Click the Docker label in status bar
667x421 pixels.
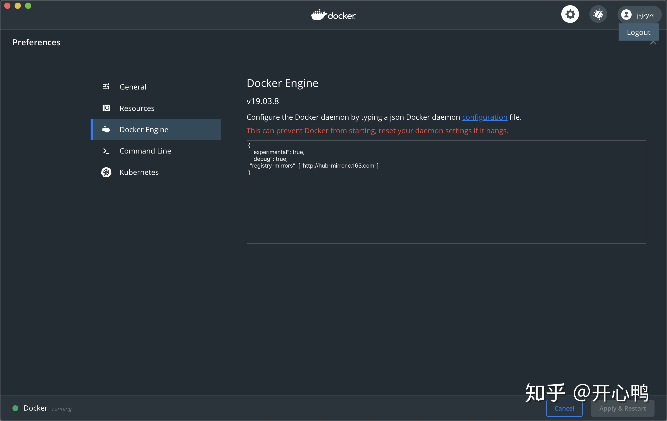pos(35,408)
